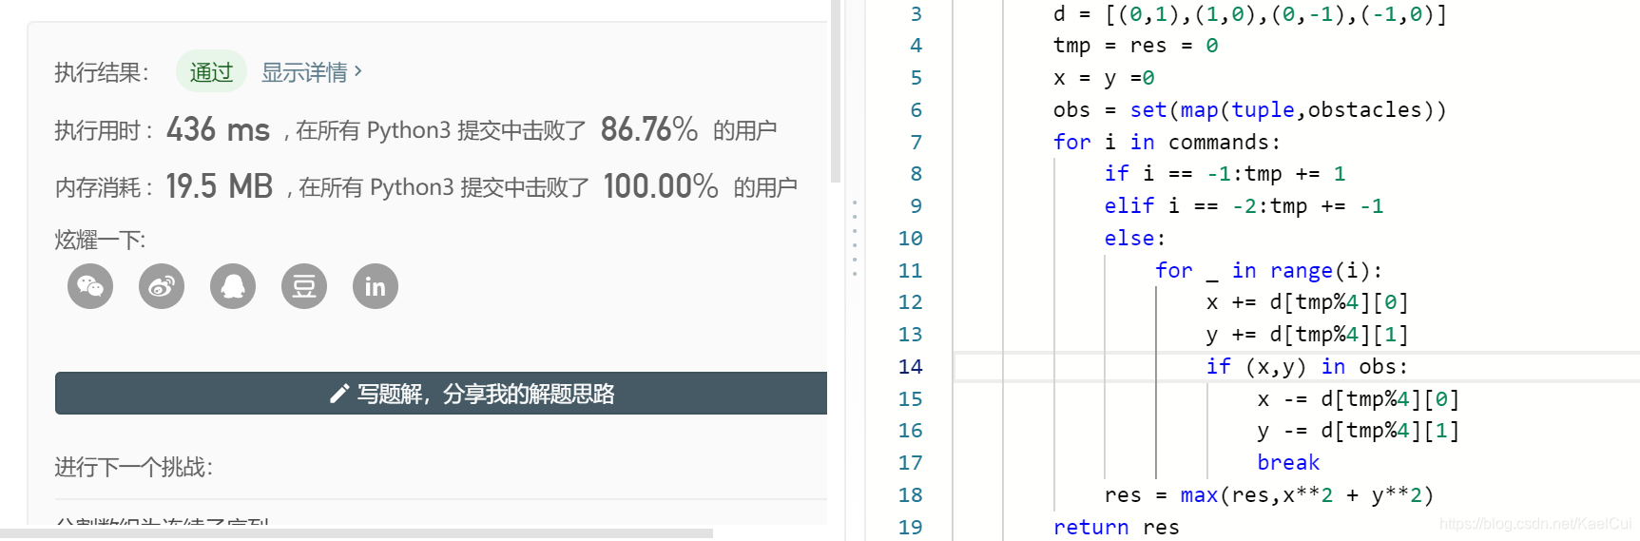This screenshot has height=541, width=1640.
Task: Click the 'y -= d[tmp%4][1]' line
Action: tap(1358, 431)
